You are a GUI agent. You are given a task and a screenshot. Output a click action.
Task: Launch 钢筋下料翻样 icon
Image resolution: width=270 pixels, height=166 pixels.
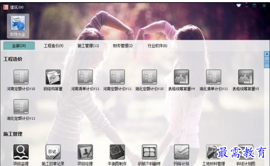[x=149, y=152]
